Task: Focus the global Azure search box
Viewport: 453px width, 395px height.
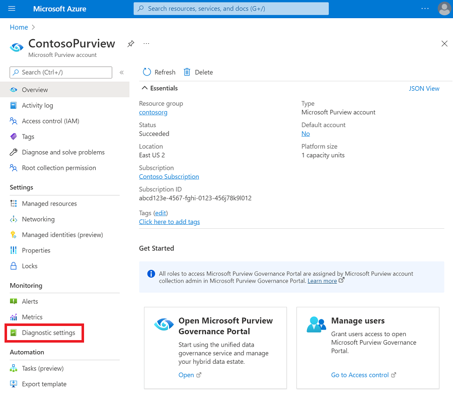Action: pos(231,9)
